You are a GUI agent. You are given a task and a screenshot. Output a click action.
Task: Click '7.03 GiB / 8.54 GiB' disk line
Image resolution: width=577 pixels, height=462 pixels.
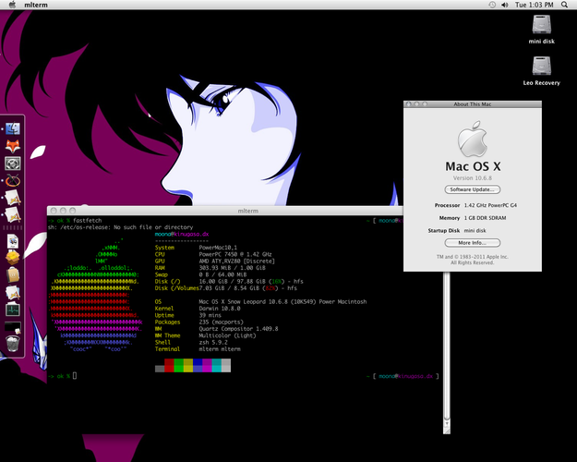(229, 288)
